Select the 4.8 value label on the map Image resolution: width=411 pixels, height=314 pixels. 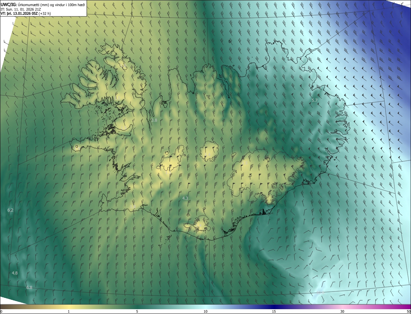(15, 273)
